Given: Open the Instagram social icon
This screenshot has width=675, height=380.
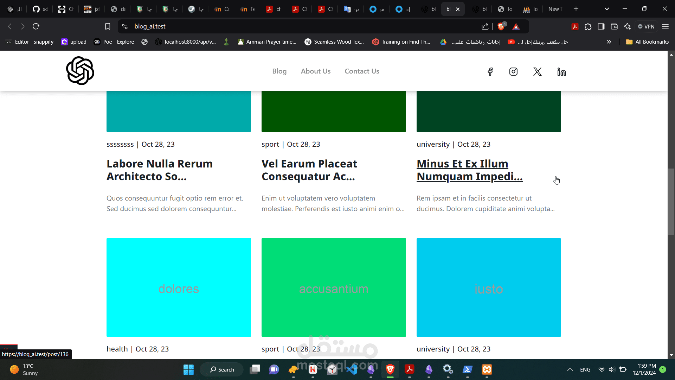Looking at the screenshot, I should click(513, 72).
